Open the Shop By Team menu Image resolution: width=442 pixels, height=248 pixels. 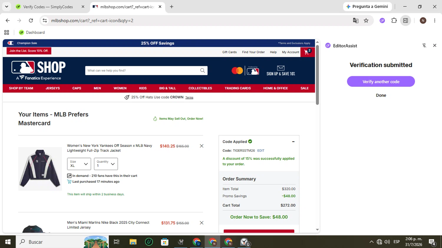tap(21, 88)
